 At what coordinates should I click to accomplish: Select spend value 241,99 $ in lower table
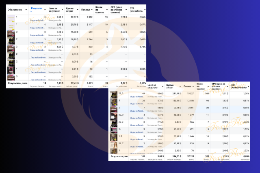[177, 93]
